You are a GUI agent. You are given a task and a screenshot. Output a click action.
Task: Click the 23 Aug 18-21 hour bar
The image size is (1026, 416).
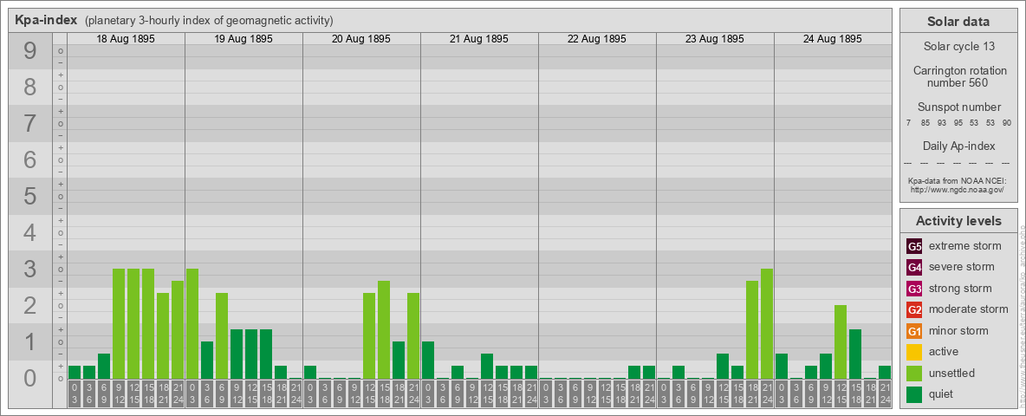(752, 329)
